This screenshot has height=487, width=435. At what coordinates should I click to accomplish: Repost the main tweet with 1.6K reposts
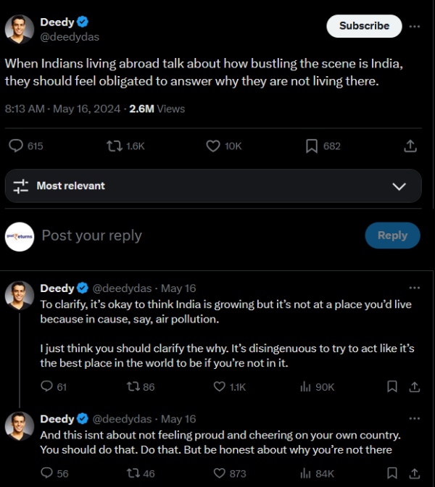pyautogui.click(x=114, y=146)
